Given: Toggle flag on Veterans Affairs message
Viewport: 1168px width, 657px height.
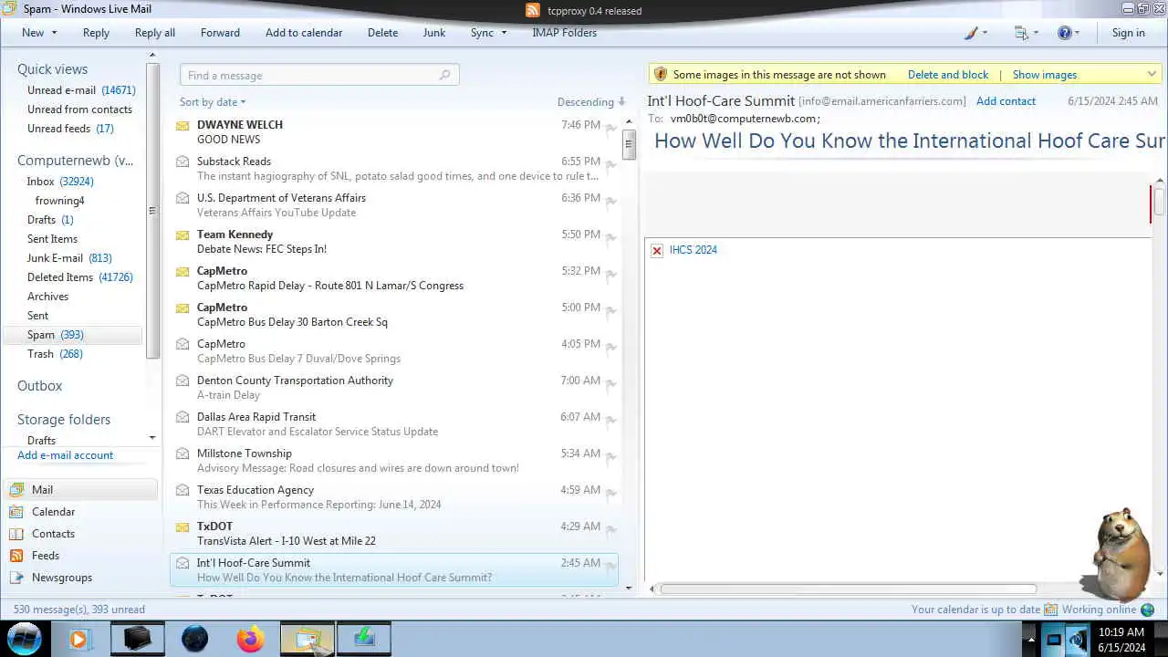Looking at the screenshot, I should (x=610, y=202).
